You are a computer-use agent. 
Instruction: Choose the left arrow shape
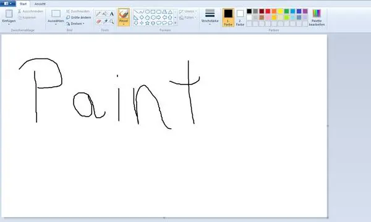[164, 17]
